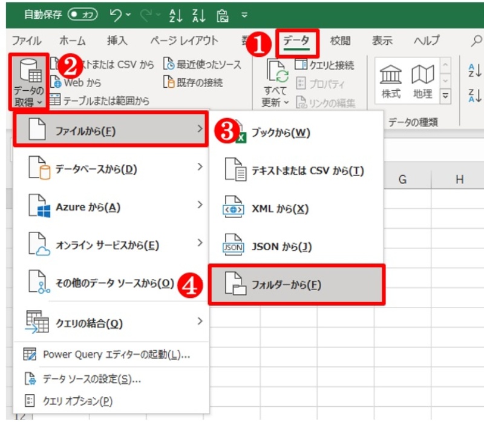Viewport: 484px width, 422px height.
Task: Switch to the 表示 (View) tab
Action: 382,41
